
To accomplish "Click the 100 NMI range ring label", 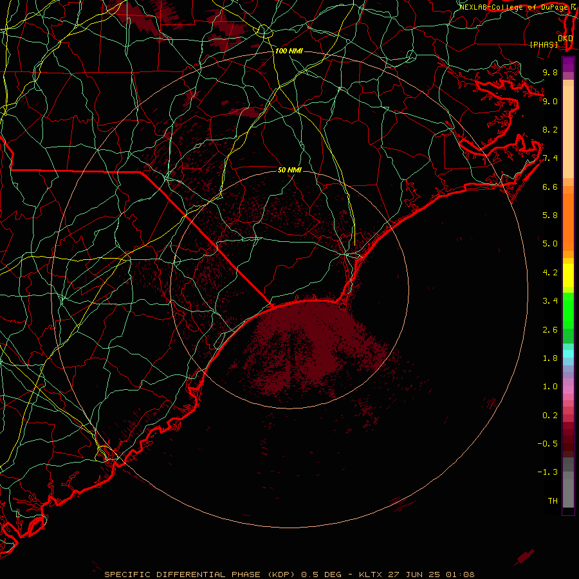I will (x=289, y=51).
